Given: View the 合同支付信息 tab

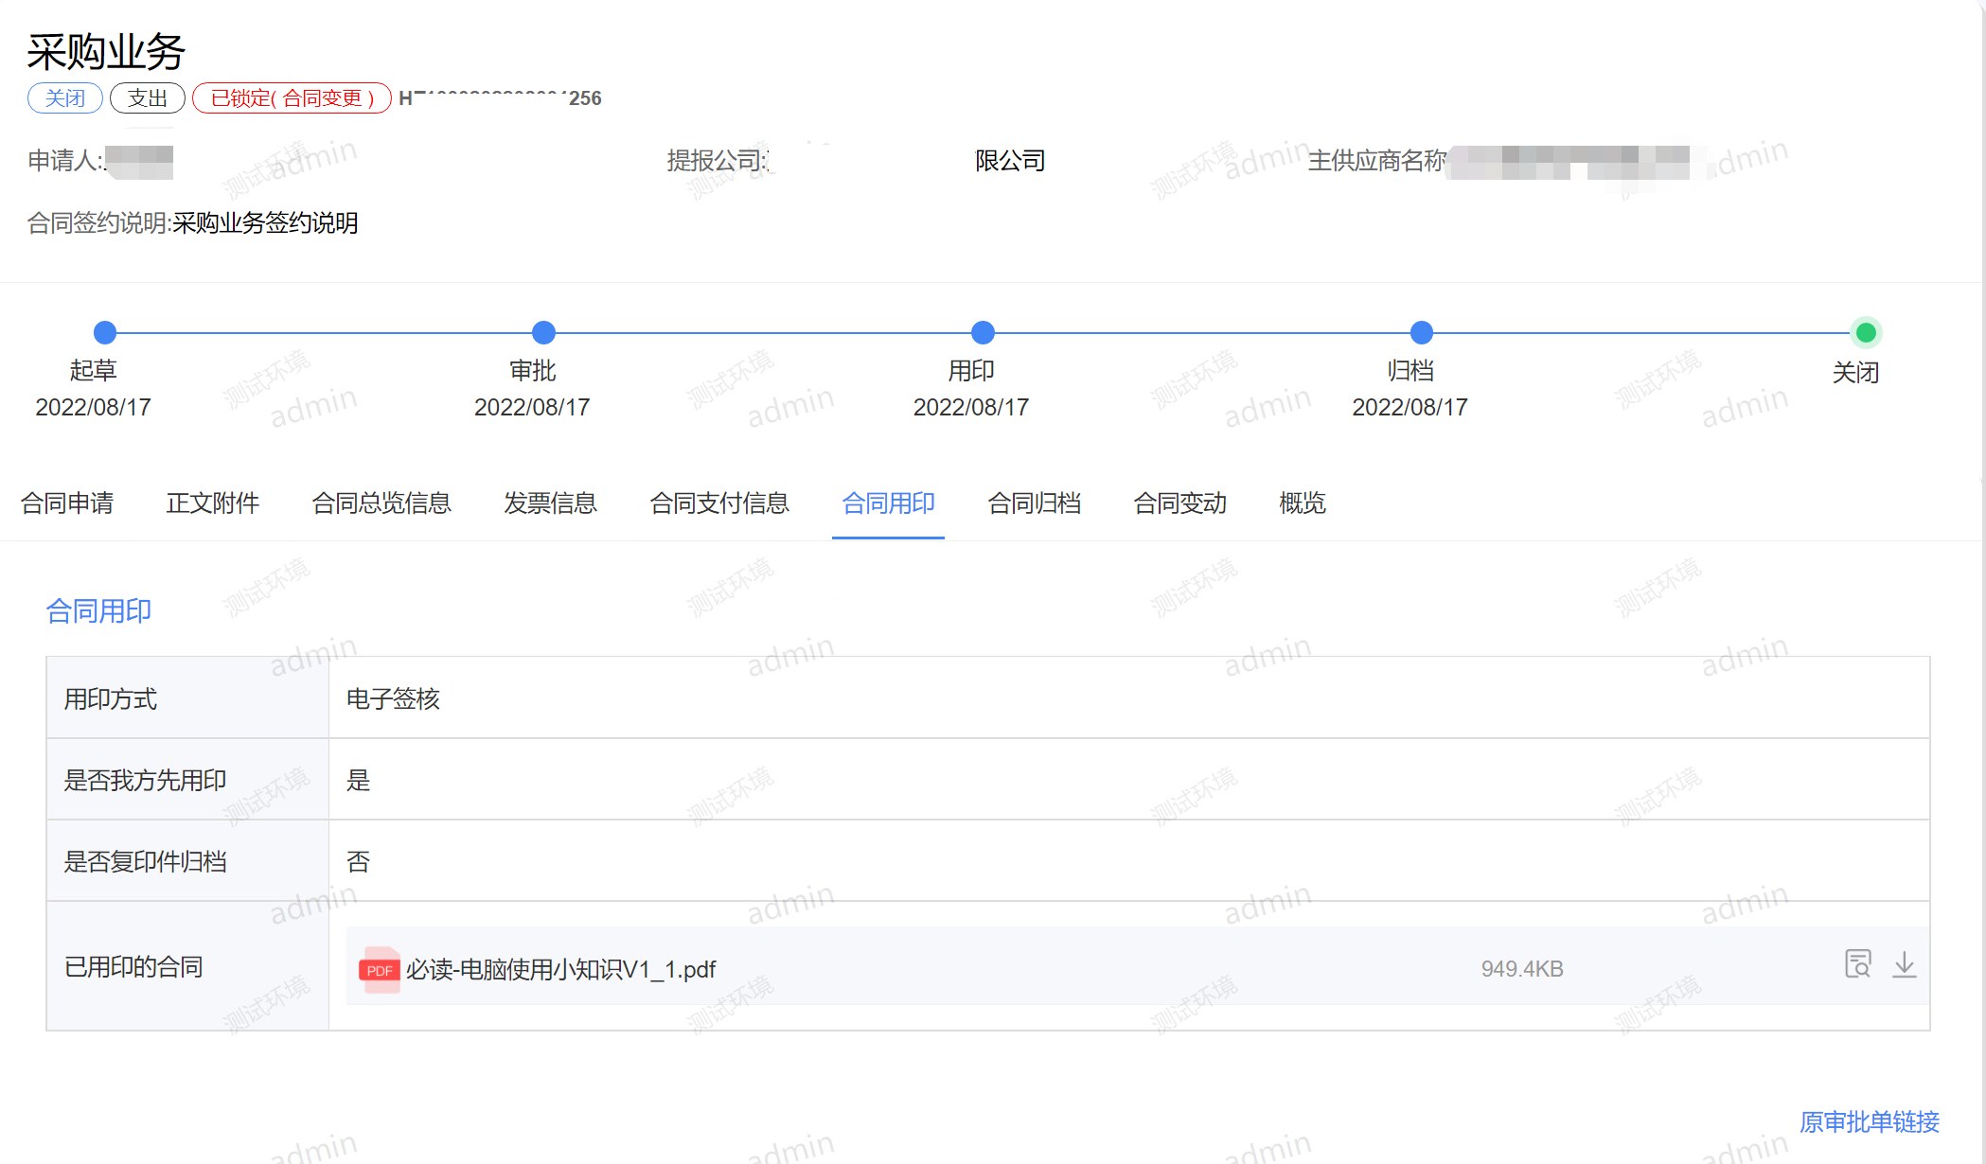Looking at the screenshot, I should click(719, 503).
